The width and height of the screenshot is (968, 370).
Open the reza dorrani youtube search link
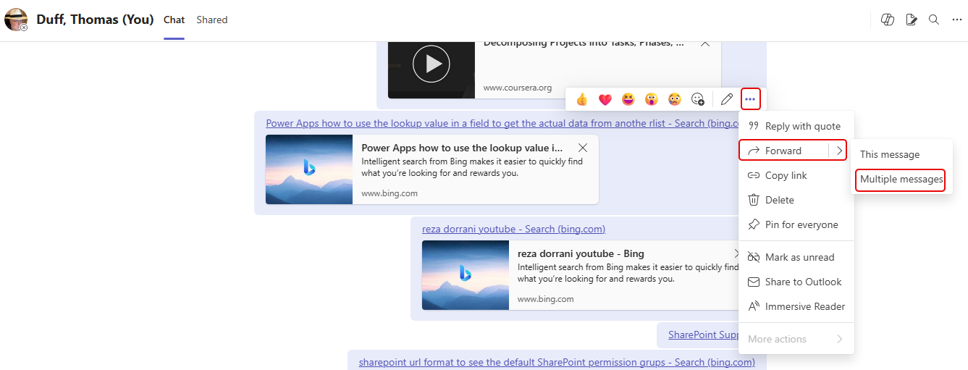[x=513, y=229]
